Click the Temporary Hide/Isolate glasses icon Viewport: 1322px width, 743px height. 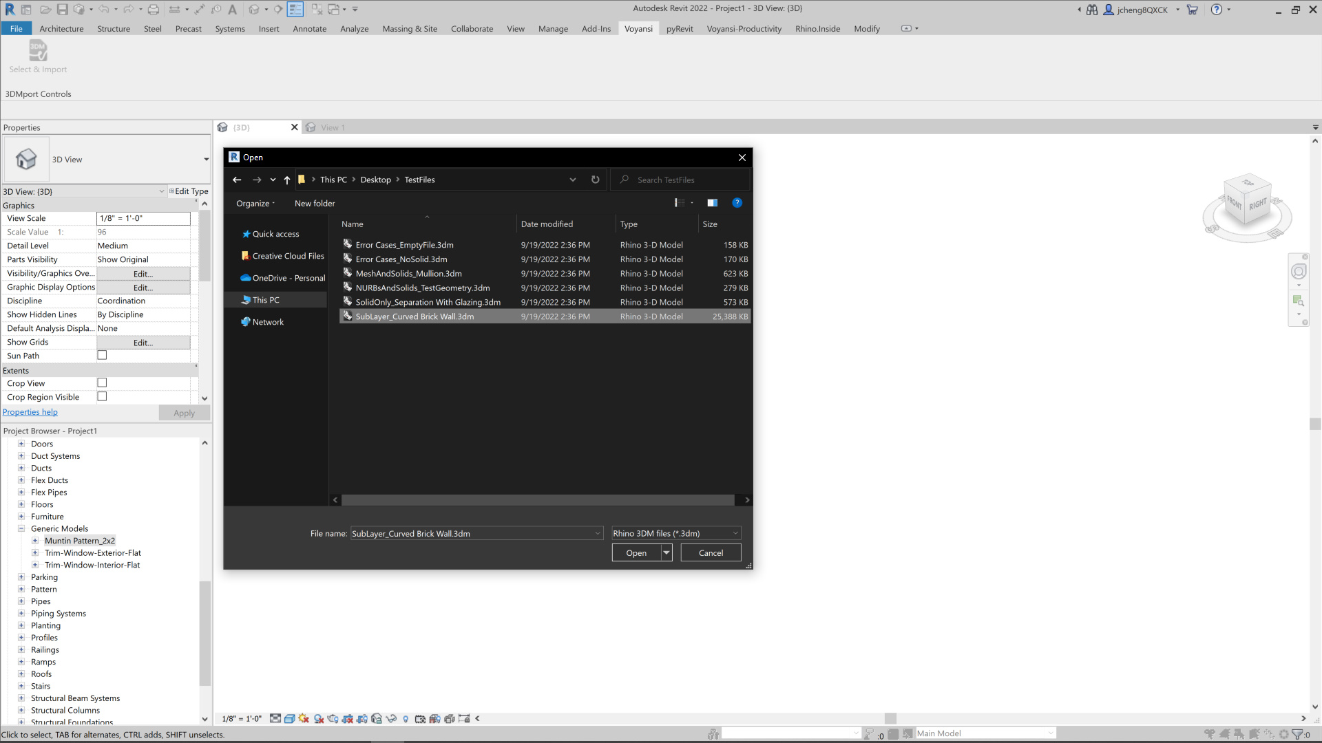click(391, 718)
